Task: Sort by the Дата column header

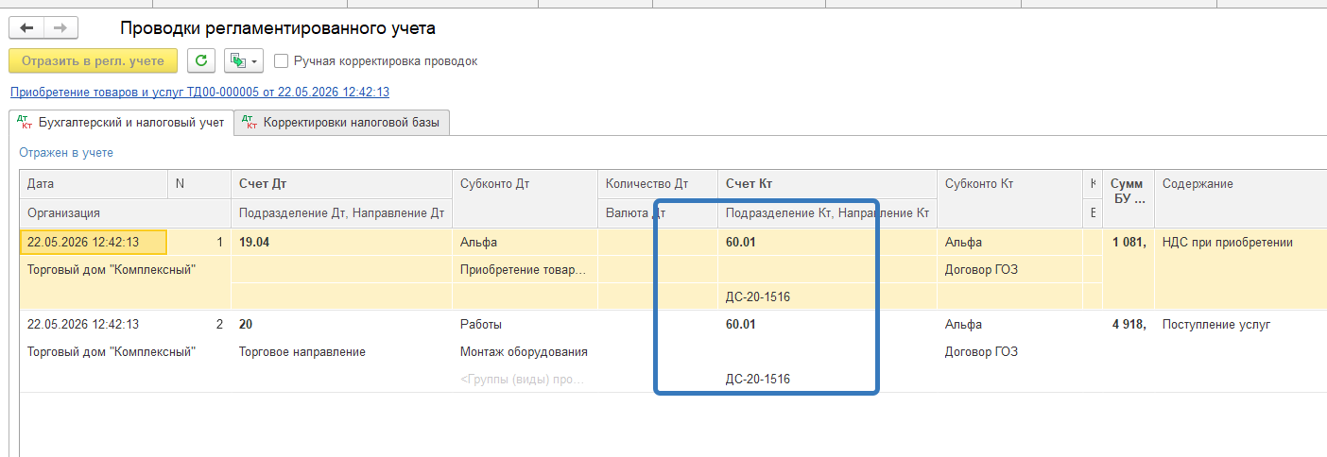Action: click(94, 184)
